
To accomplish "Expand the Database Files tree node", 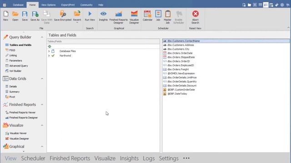I will (49, 51).
